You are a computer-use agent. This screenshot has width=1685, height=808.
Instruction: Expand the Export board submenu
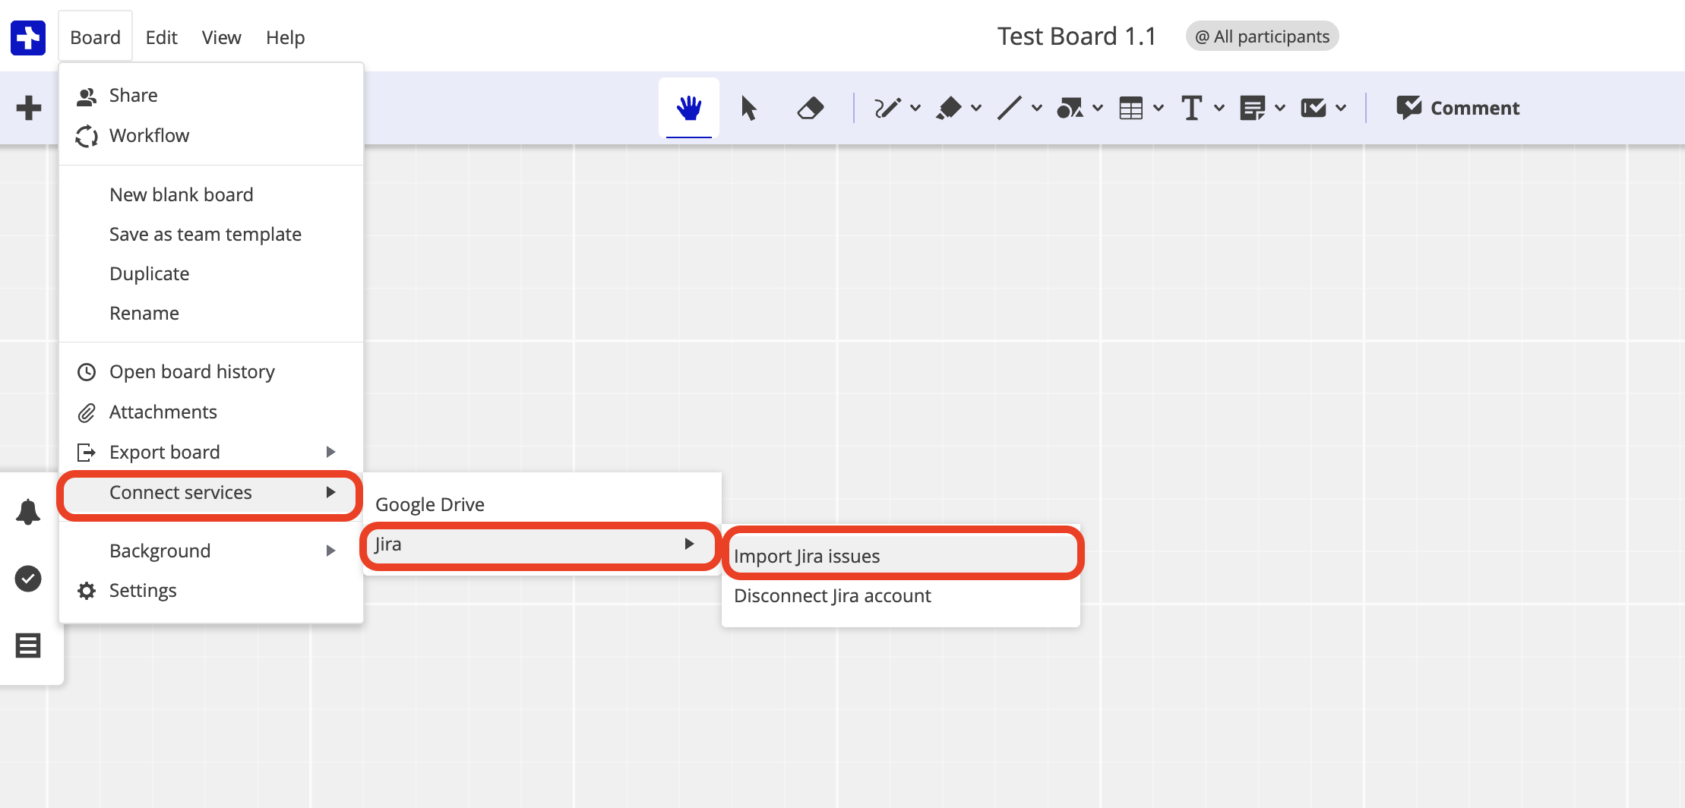[x=330, y=452]
